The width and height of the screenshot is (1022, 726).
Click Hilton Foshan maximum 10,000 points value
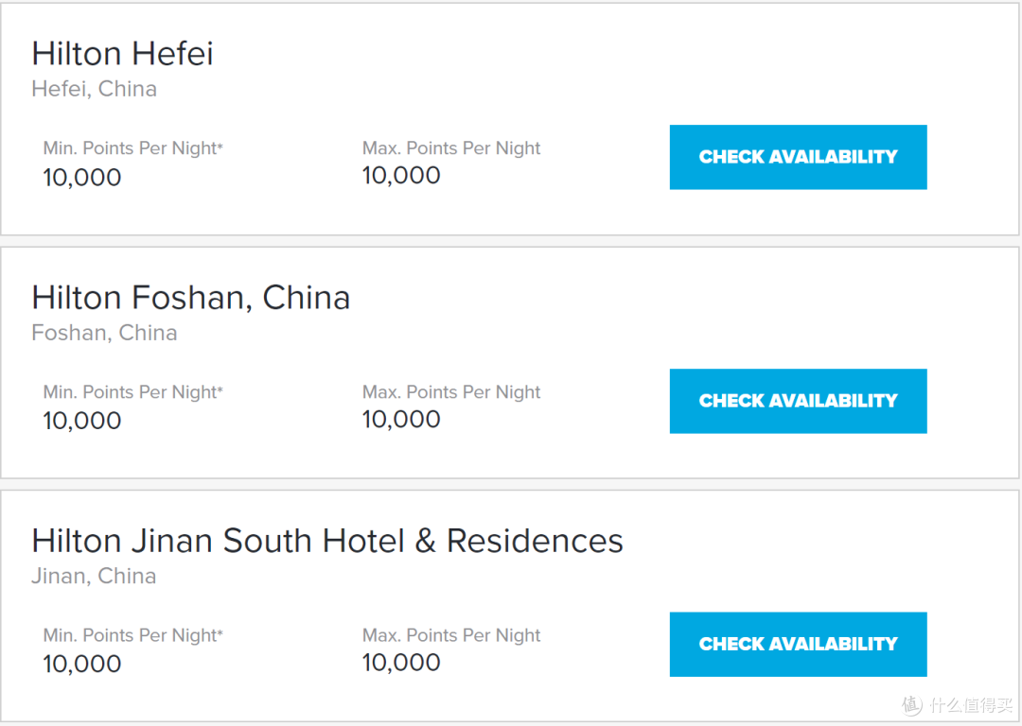401,420
